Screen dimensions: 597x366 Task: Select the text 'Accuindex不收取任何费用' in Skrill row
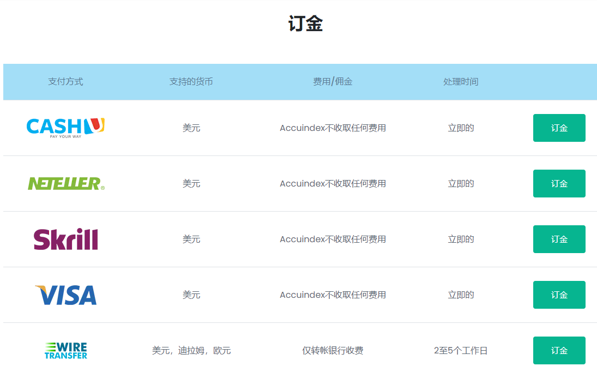click(x=333, y=239)
